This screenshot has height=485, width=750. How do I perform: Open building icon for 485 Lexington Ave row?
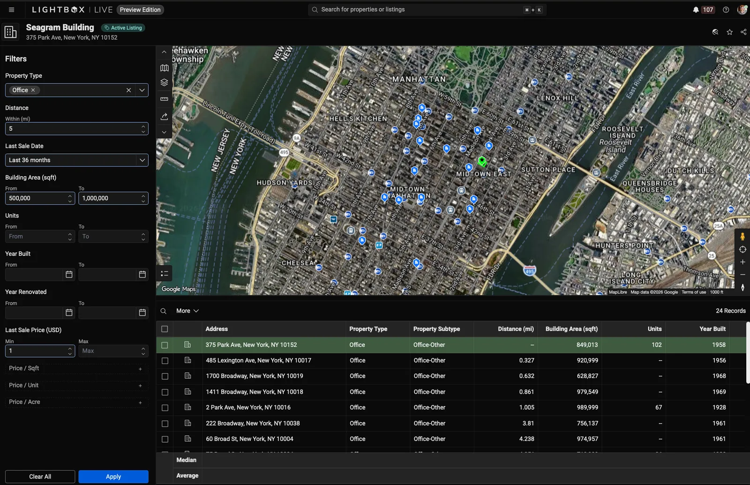click(x=187, y=360)
